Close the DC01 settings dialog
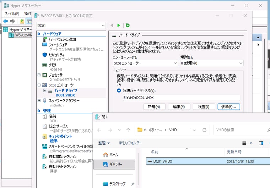 click(x=245, y=16)
